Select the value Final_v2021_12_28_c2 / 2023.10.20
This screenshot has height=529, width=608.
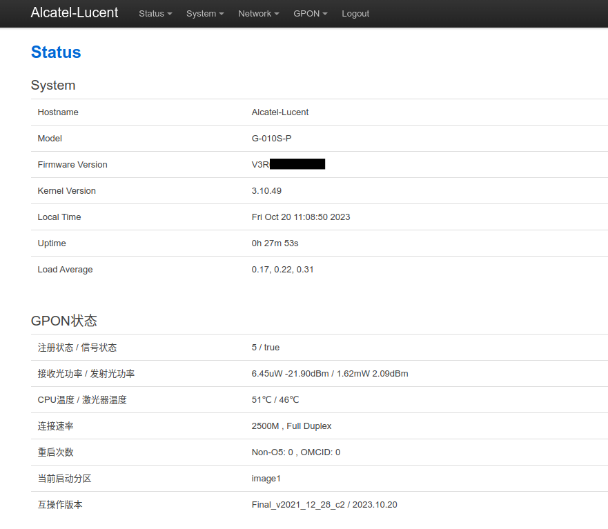(x=324, y=505)
